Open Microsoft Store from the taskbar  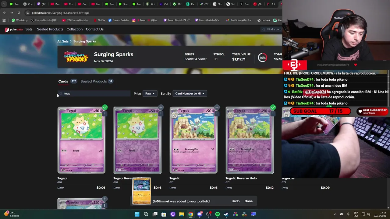point(164,214)
